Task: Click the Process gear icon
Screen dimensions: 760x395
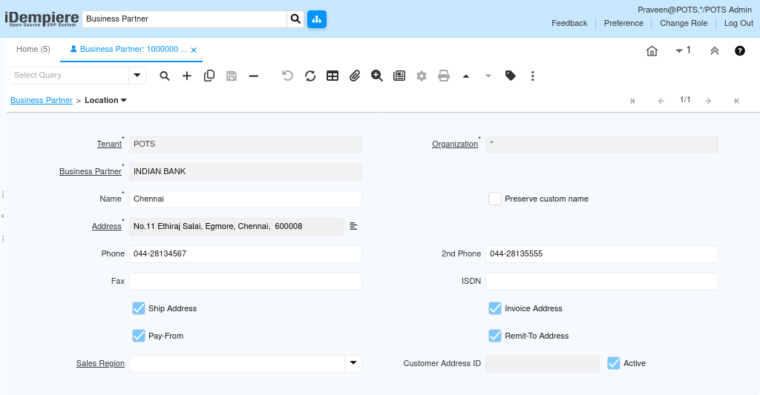Action: coord(422,76)
